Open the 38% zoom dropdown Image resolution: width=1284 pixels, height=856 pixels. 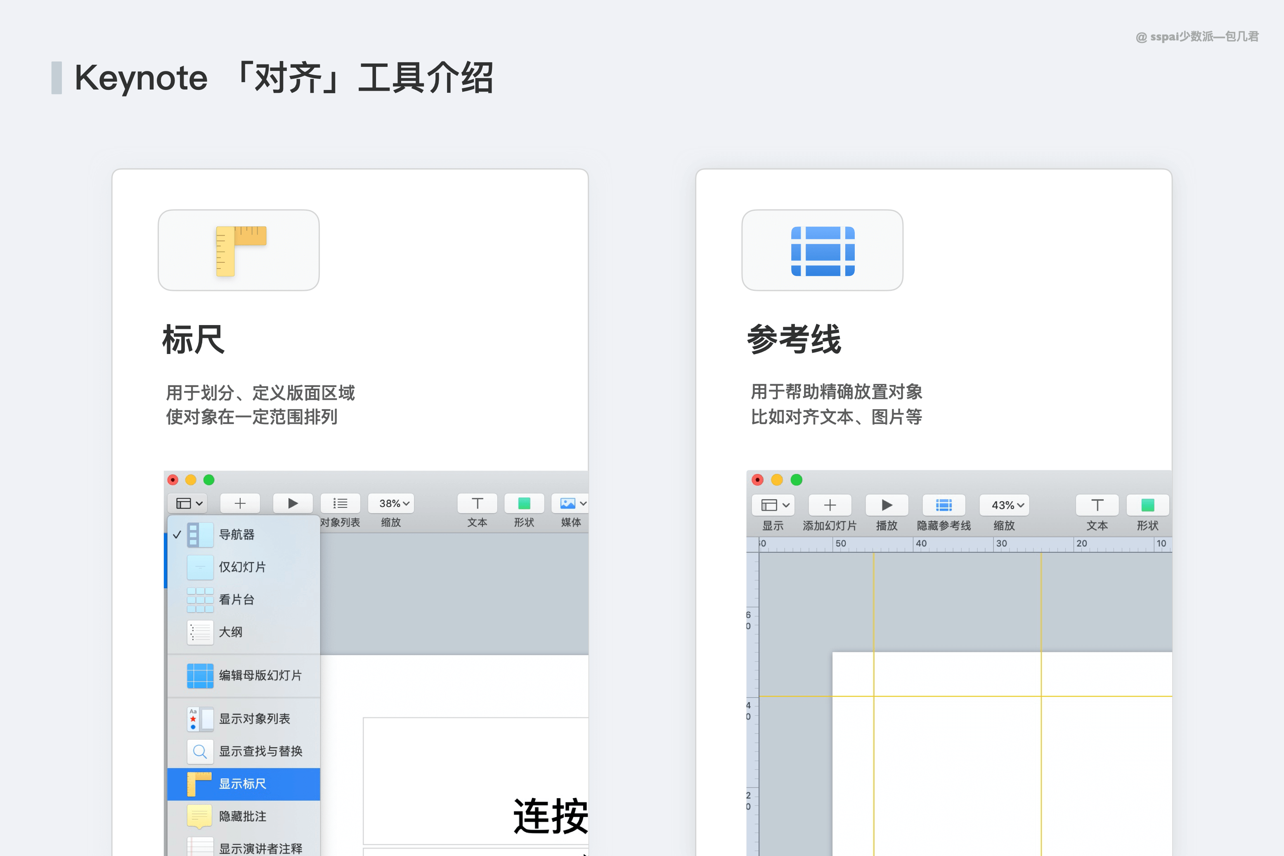(x=391, y=503)
